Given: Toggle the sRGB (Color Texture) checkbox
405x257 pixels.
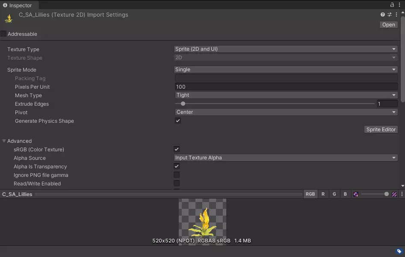Looking at the screenshot, I should (x=177, y=149).
